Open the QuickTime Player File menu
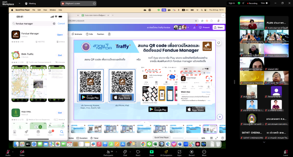293x157 pixels. pos(34,10)
